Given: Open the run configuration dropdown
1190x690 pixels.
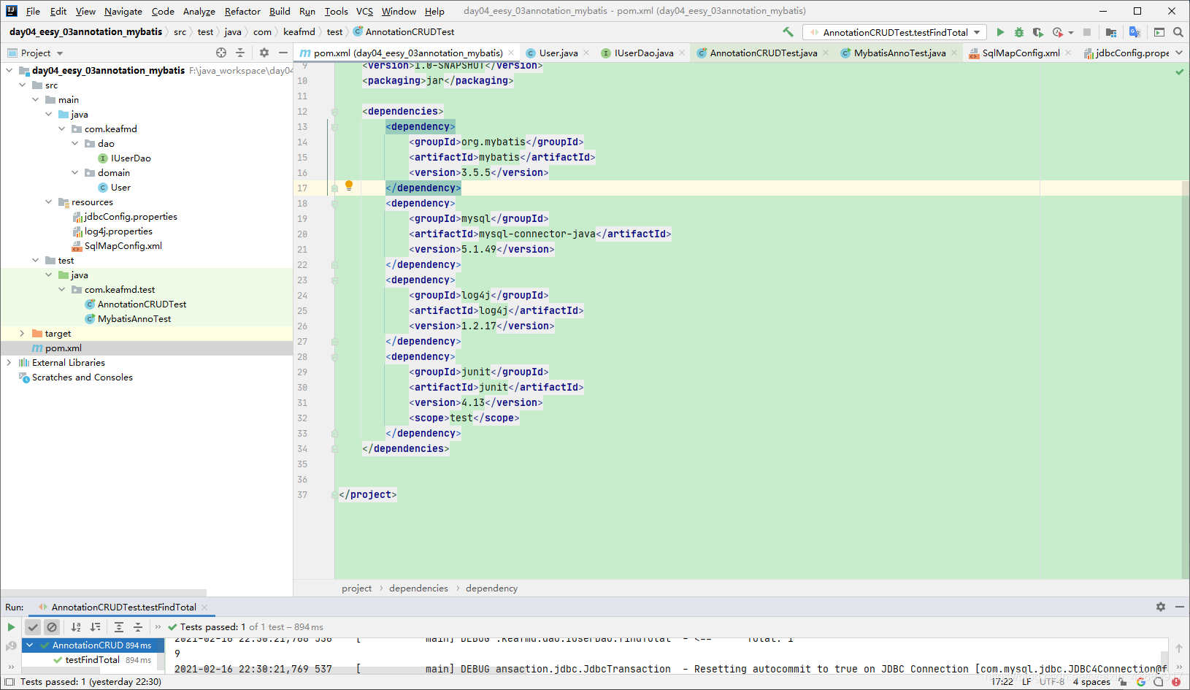Looking at the screenshot, I should tap(977, 32).
